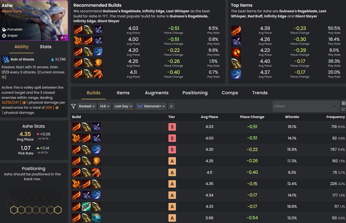
Task: Click the chart view icon beside Filters
Action: [x=344, y=109]
